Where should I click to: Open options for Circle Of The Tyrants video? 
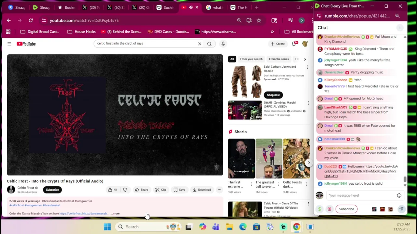(x=308, y=204)
